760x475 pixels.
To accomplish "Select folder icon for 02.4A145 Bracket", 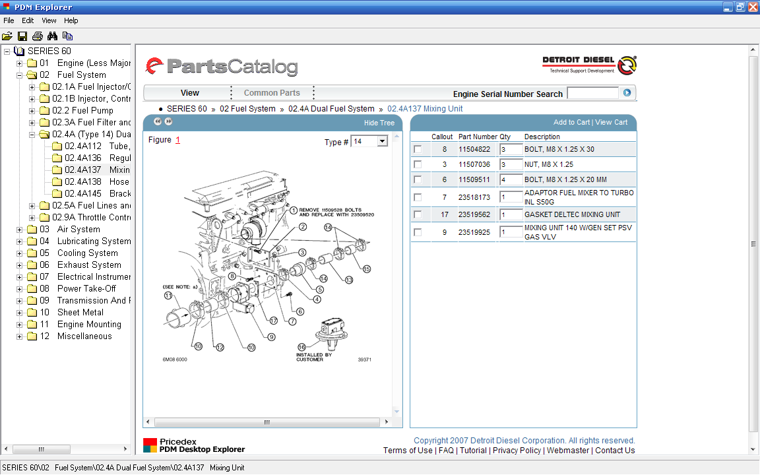I will [x=57, y=193].
